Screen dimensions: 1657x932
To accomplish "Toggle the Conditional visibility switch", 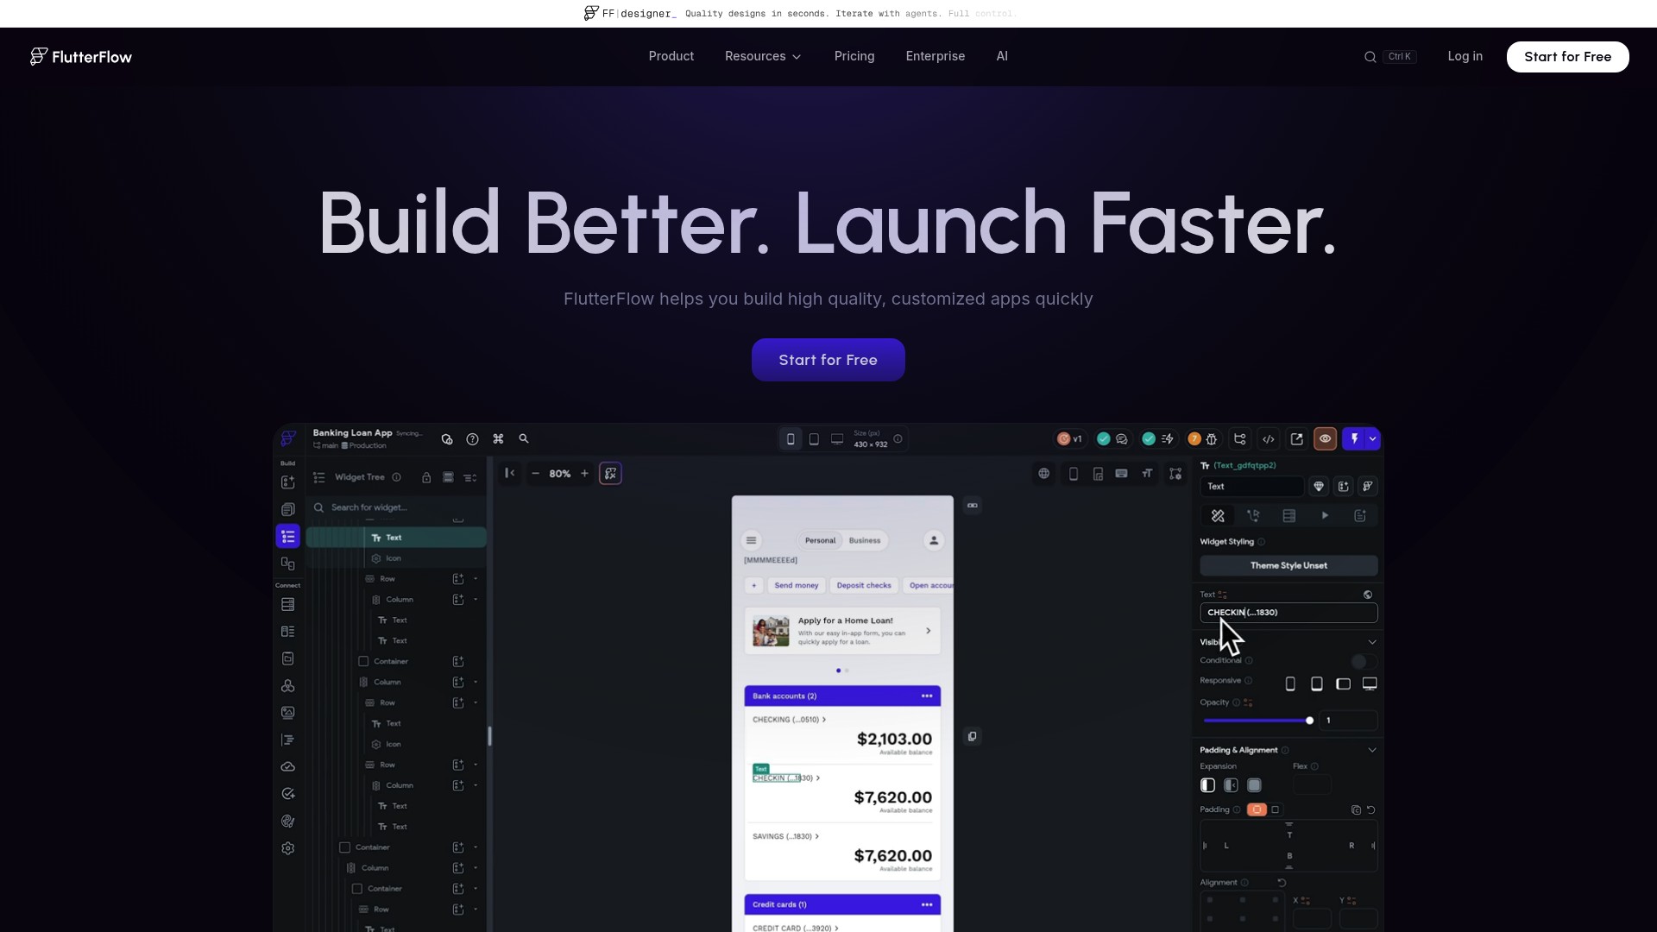I will click(1363, 661).
